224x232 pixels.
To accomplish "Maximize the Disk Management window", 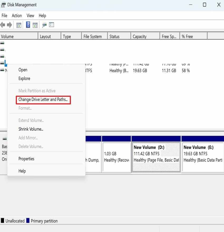I will click(204, 5).
